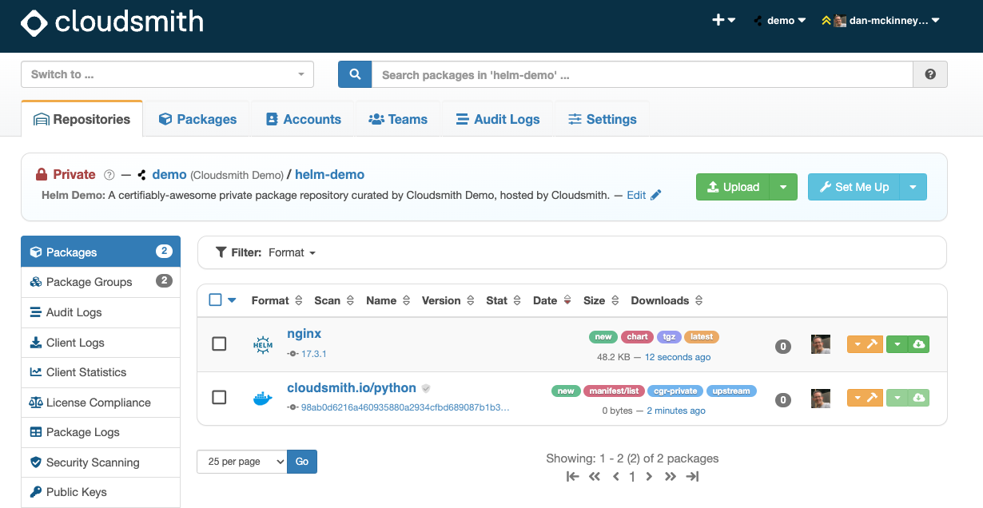983x508 pixels.
Task: Sort by the Version column
Action: point(448,300)
